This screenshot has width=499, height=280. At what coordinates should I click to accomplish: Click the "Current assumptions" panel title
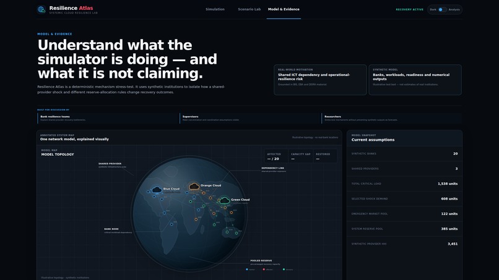373,140
